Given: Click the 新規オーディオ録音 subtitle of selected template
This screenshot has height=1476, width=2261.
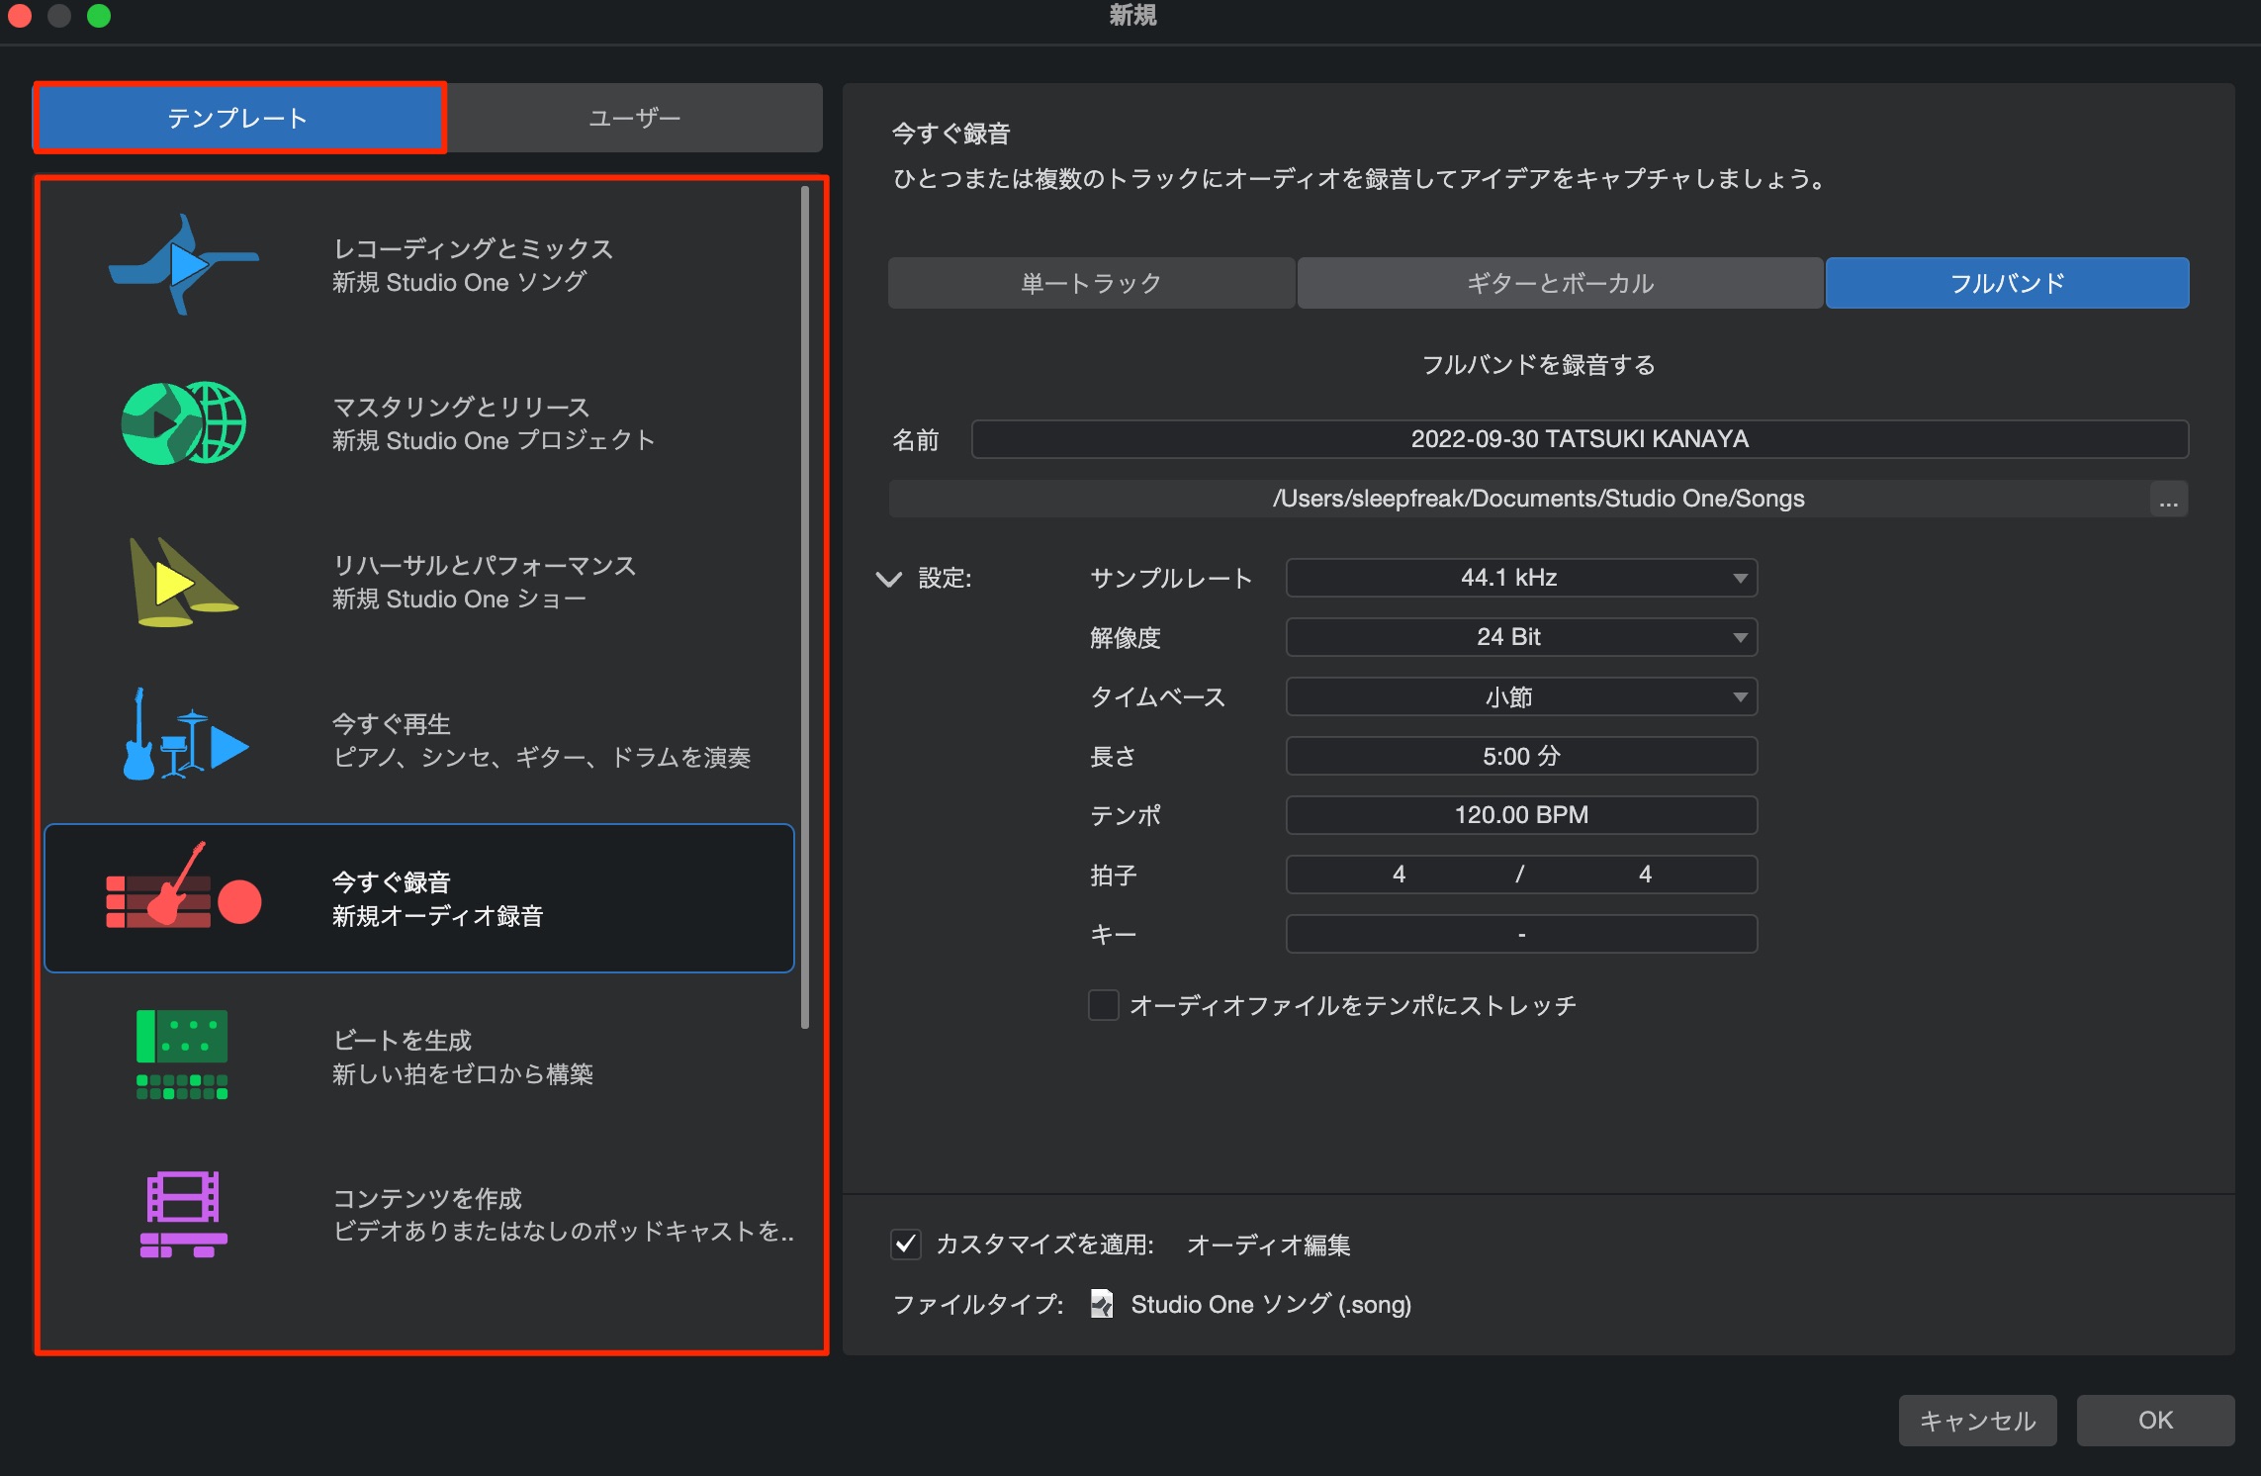Looking at the screenshot, I should click(438, 916).
